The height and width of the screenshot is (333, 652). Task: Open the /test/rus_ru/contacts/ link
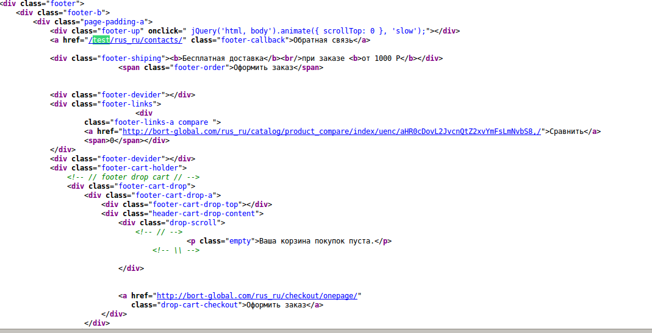pos(135,40)
